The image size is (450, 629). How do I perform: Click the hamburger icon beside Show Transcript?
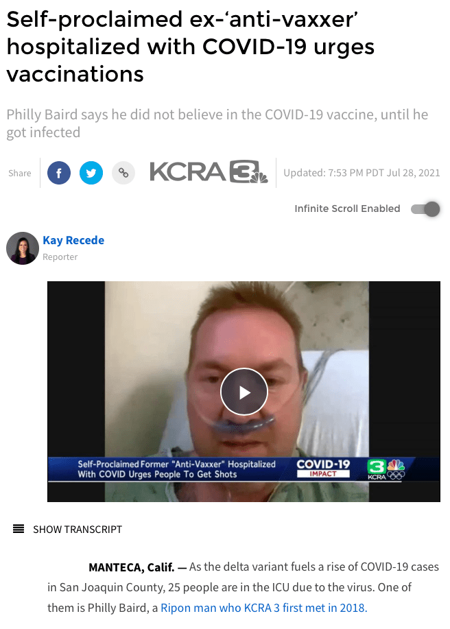[x=19, y=529]
